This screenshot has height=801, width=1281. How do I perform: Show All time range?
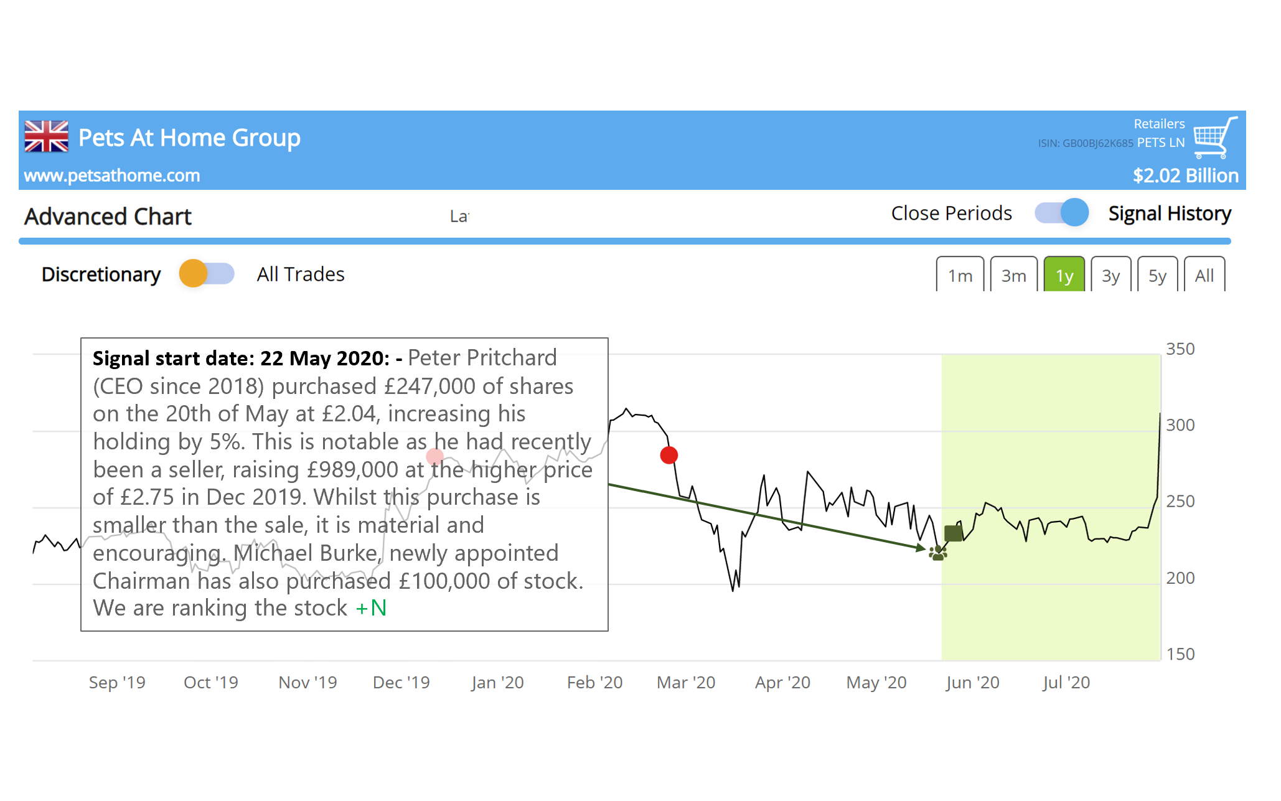pyautogui.click(x=1204, y=275)
